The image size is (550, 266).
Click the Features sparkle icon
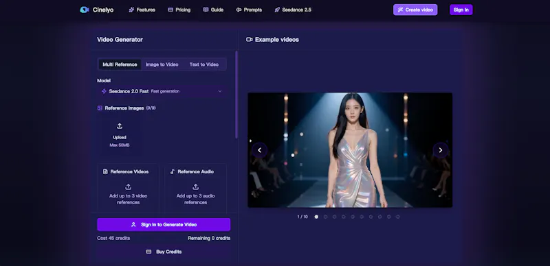coord(131,10)
